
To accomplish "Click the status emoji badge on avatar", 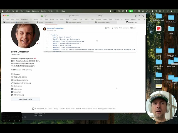I will click(38, 43).
